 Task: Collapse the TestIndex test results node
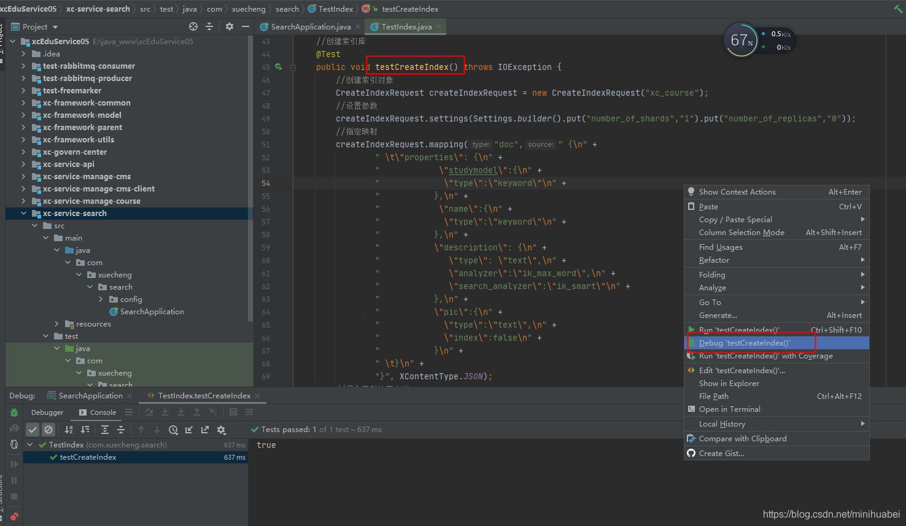tap(30, 445)
